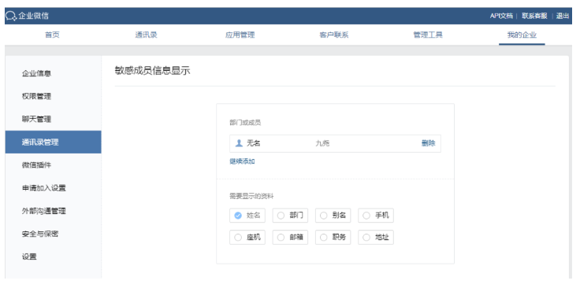Click the 敏感成员信息显示 heading
This screenshot has height=288, width=580.
152,71
